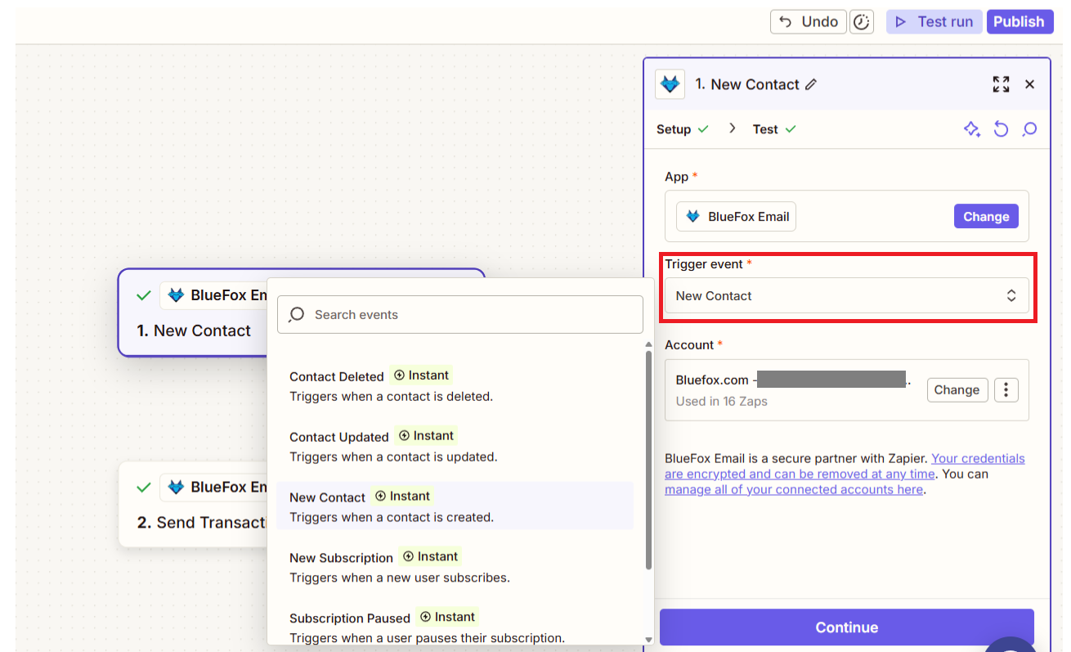This screenshot has height=652, width=1071.
Task: Switch to the Test tab
Action: (x=765, y=128)
